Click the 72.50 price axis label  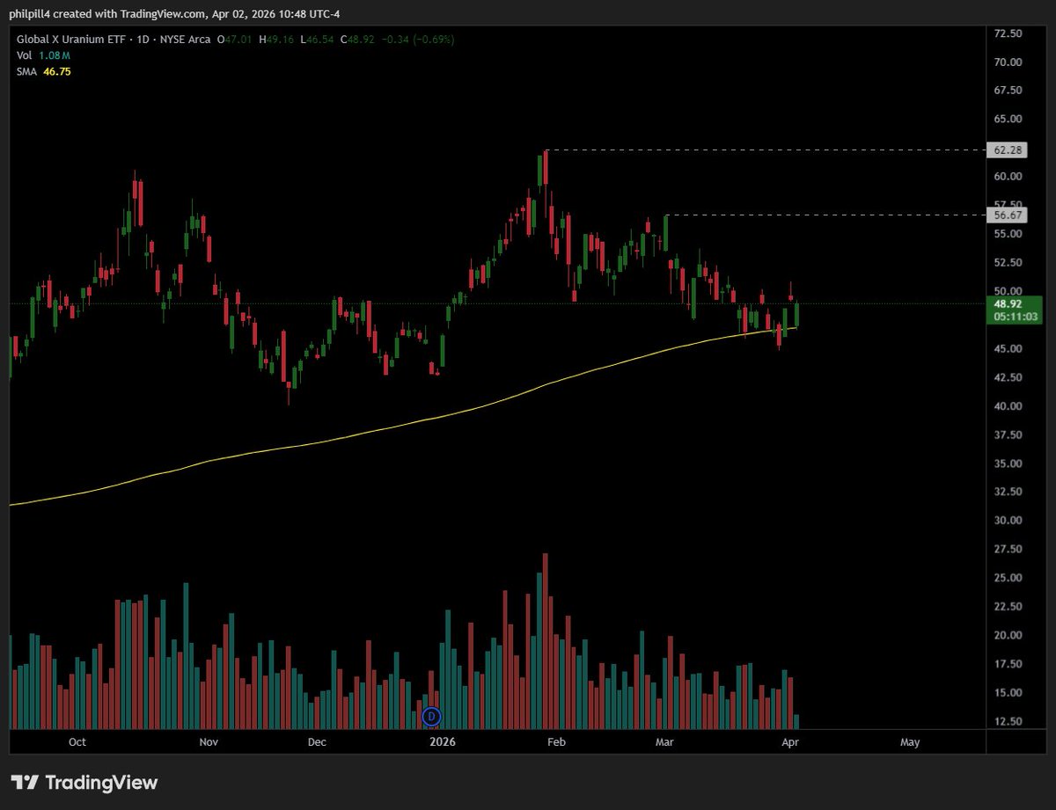pyautogui.click(x=1008, y=33)
